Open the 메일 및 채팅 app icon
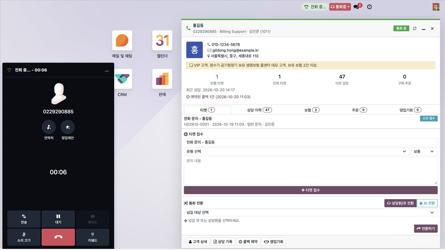 (x=122, y=41)
